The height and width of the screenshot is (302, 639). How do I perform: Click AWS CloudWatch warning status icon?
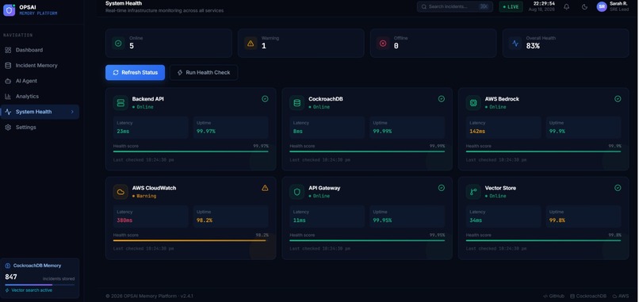point(265,188)
